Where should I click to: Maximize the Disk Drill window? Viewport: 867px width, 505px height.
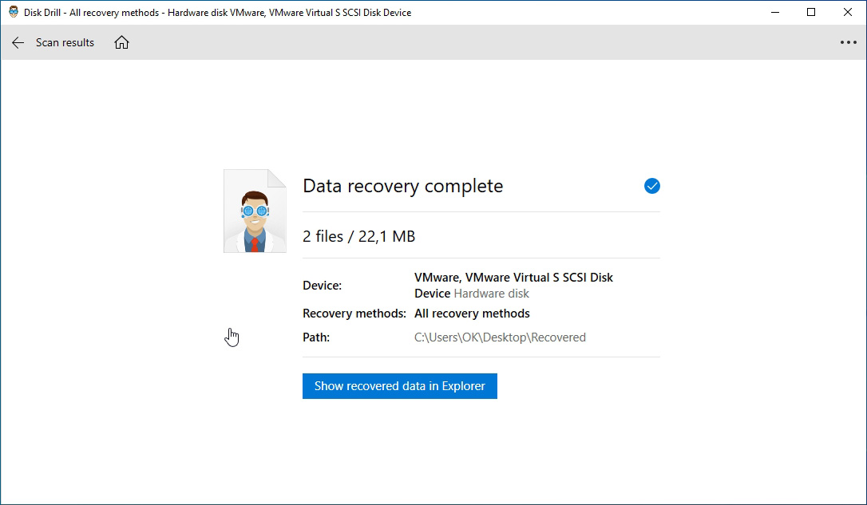pyautogui.click(x=811, y=12)
